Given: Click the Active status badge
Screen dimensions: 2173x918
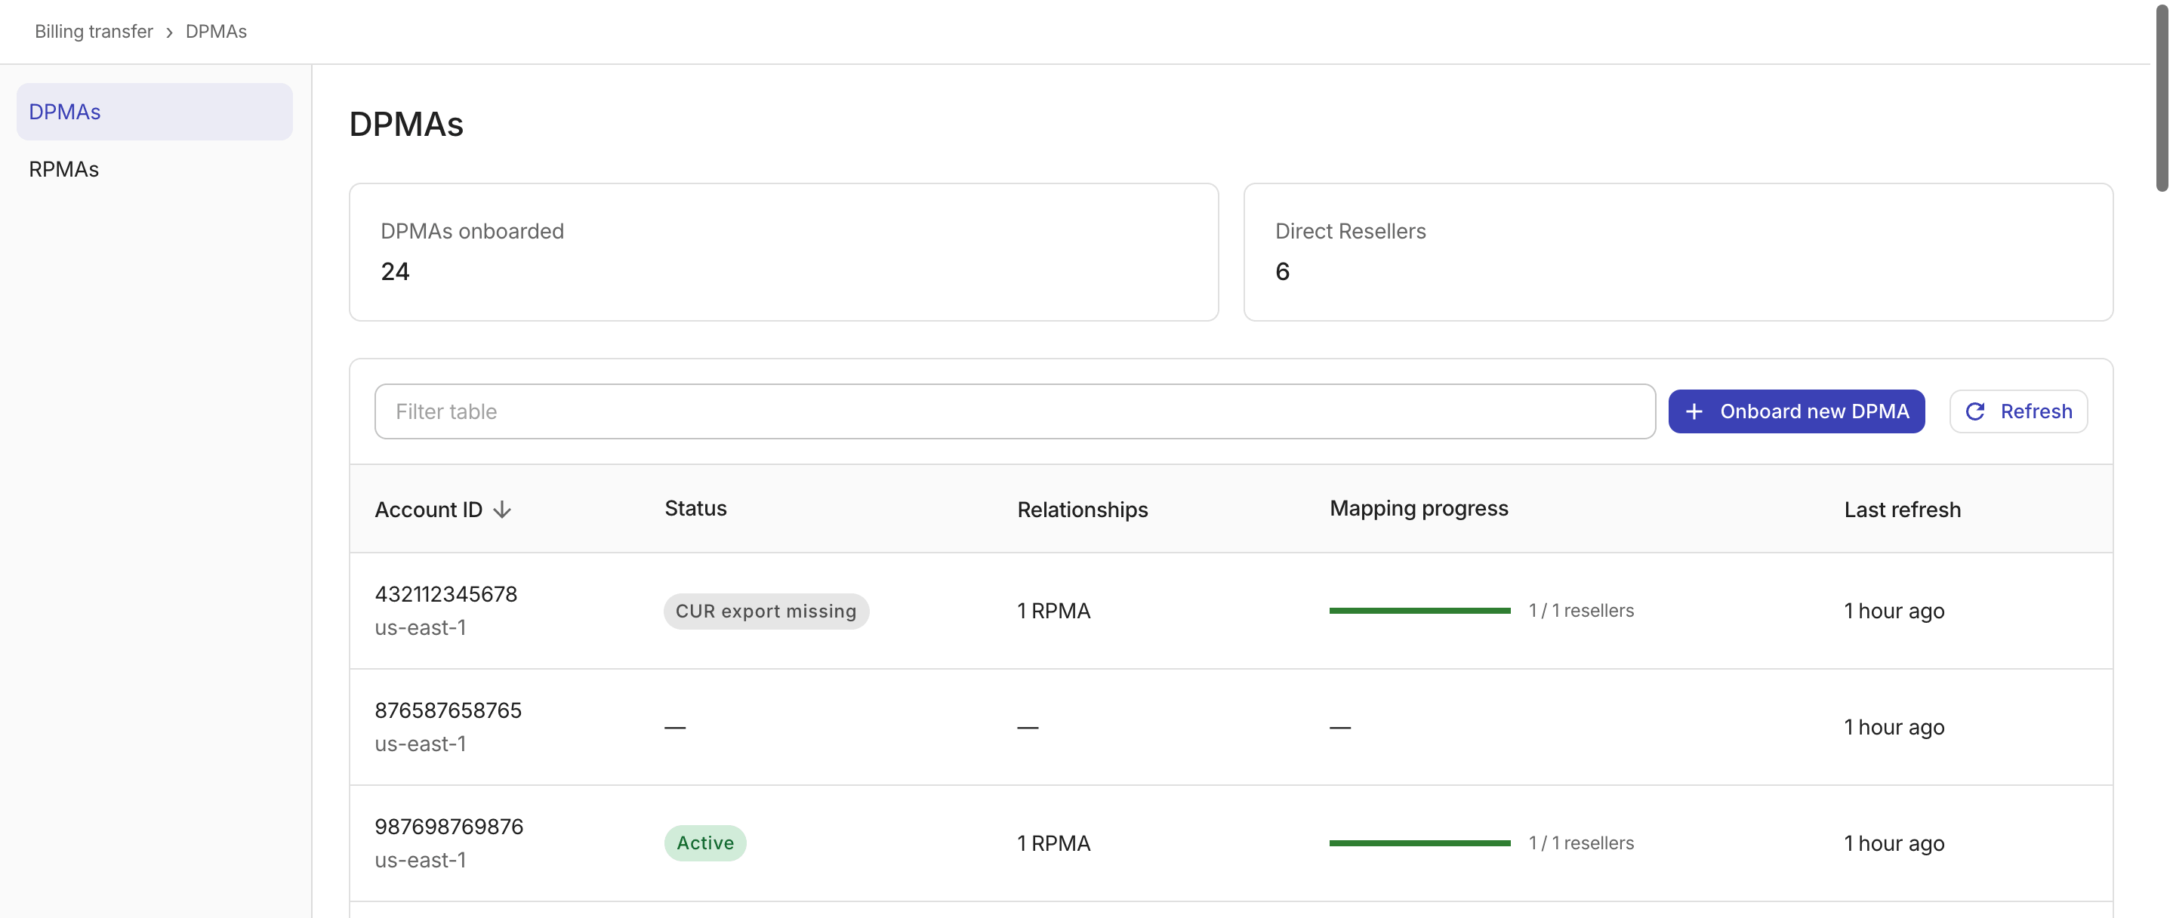Looking at the screenshot, I should [x=705, y=843].
